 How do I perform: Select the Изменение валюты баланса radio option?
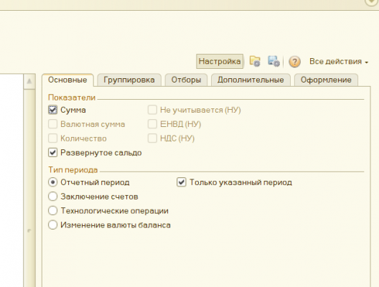coord(52,225)
